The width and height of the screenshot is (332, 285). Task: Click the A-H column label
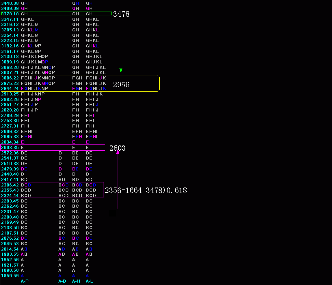[76, 281]
